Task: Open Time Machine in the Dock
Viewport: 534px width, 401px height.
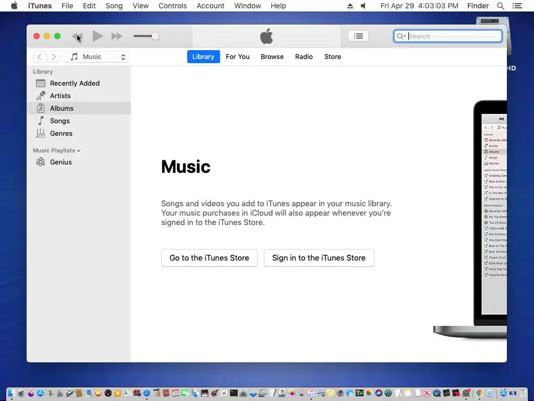Action: click(388, 393)
